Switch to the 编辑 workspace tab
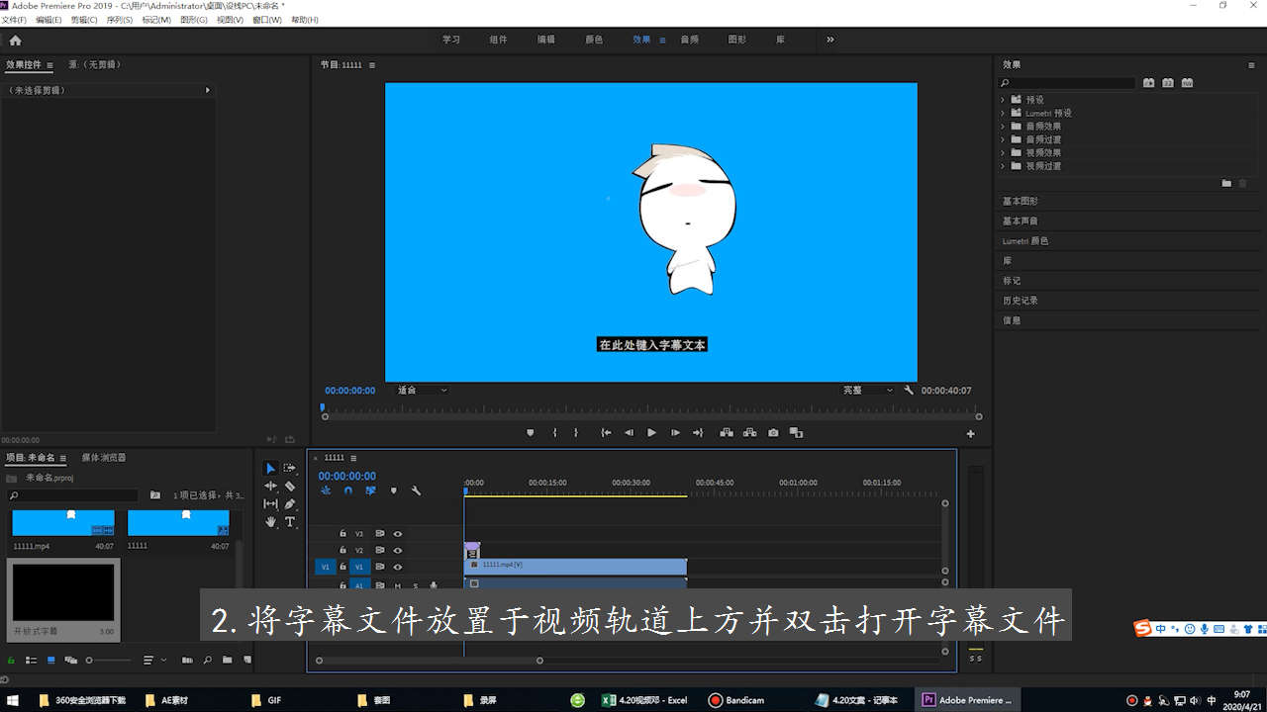Image resolution: width=1267 pixels, height=712 pixels. 545,40
